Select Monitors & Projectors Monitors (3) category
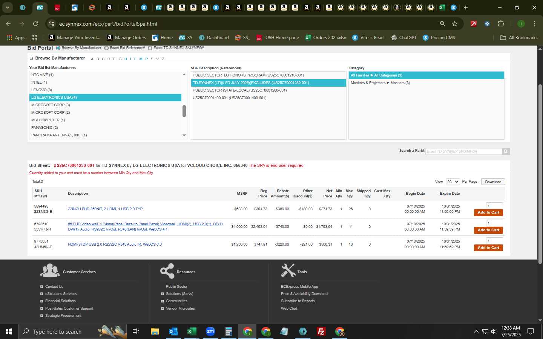The height and width of the screenshot is (339, 543). (x=426, y=83)
